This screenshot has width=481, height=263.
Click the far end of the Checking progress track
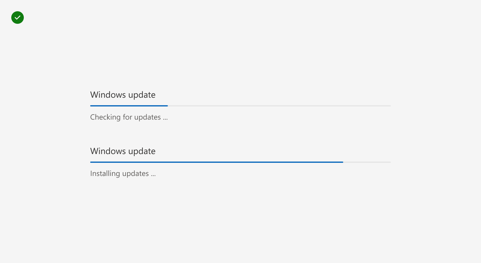click(390, 106)
